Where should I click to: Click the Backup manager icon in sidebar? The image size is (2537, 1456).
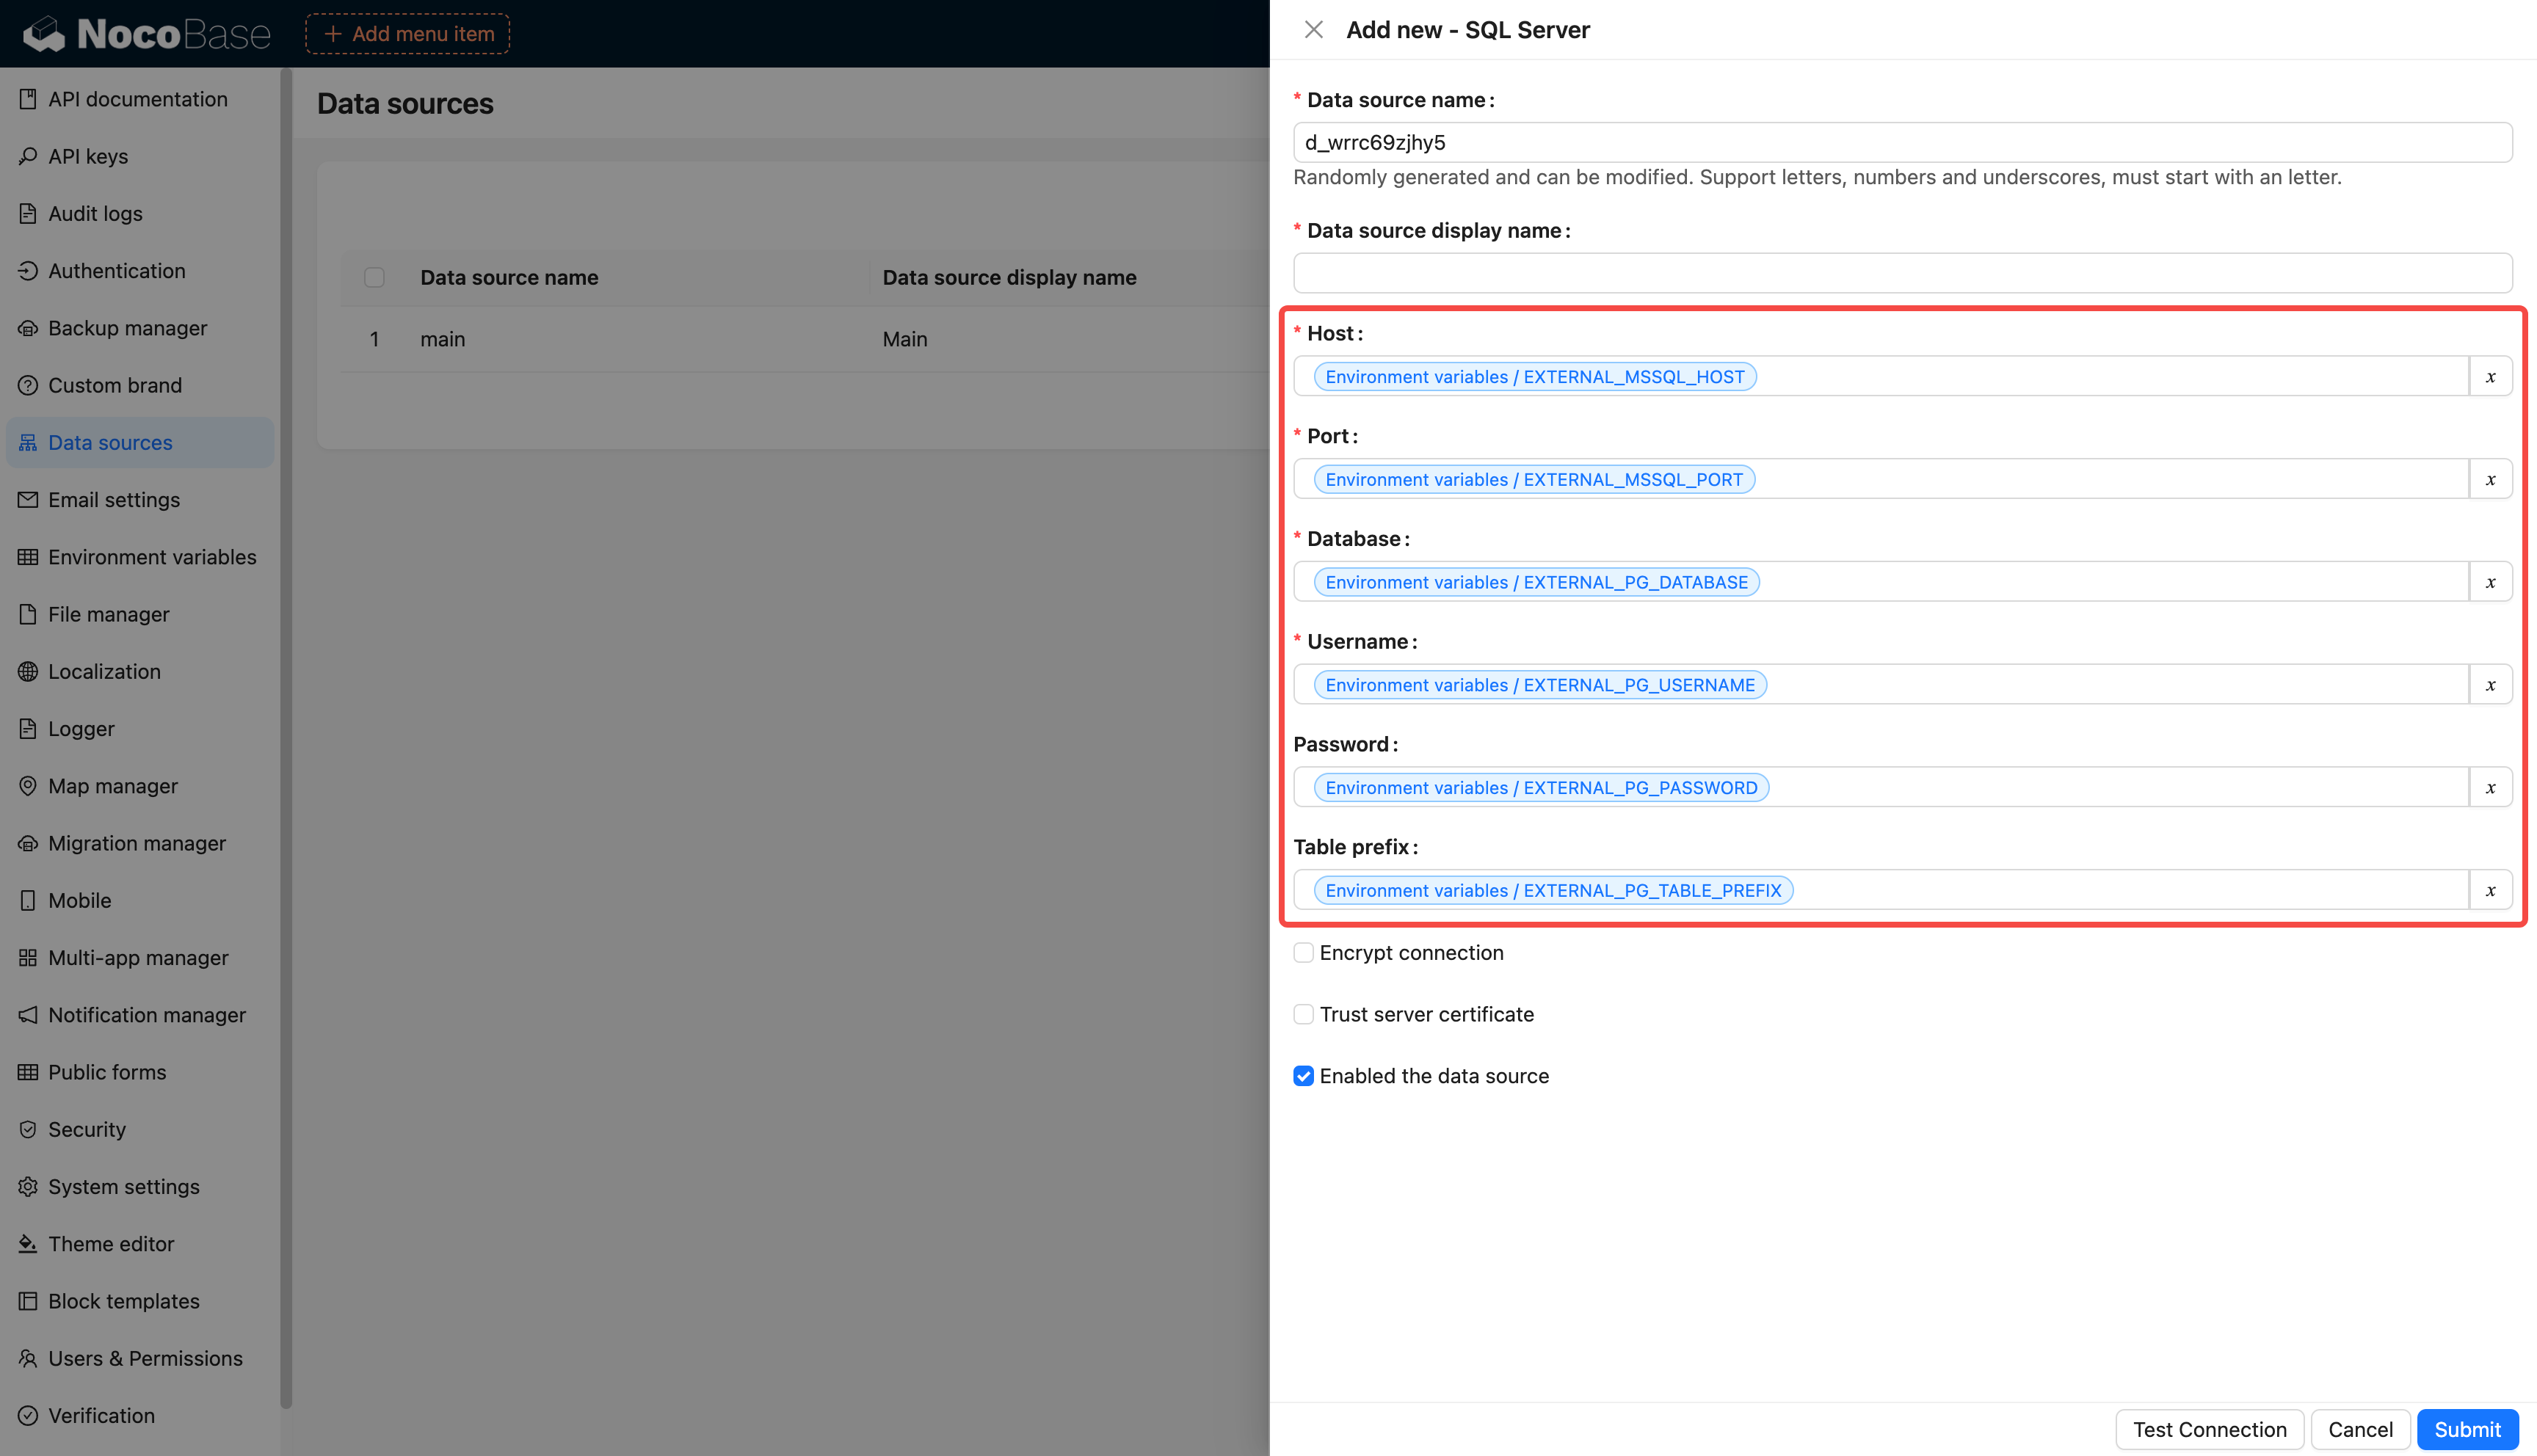pyautogui.click(x=28, y=328)
